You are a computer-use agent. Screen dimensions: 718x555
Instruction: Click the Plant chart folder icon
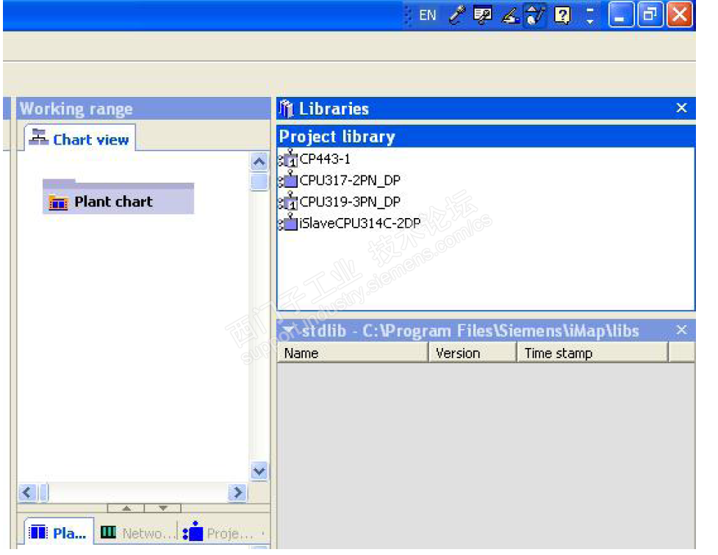[x=58, y=202]
